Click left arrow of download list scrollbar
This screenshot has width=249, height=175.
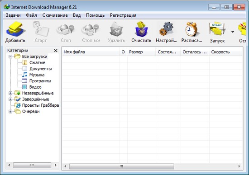[x=66, y=166]
